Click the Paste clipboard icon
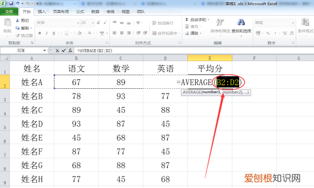The image size is (314, 188). tap(7, 22)
